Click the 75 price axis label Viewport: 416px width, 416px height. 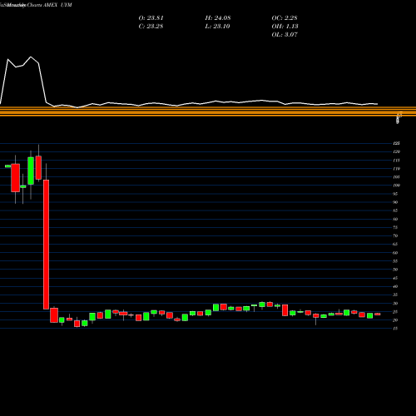pos(395,227)
